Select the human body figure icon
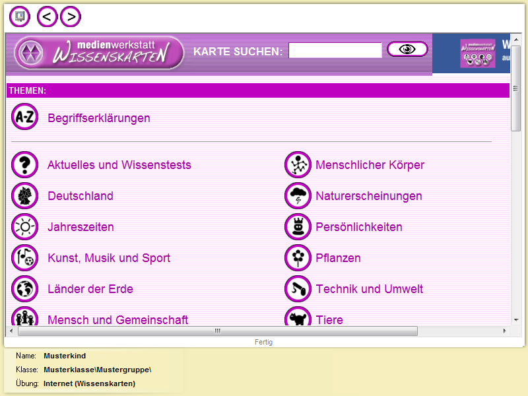Image resolution: width=528 pixels, height=396 pixels. click(298, 165)
